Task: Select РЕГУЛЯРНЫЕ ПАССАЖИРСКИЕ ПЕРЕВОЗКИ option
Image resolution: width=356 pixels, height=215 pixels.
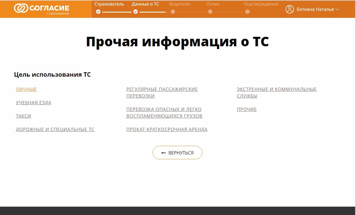Action: [162, 93]
